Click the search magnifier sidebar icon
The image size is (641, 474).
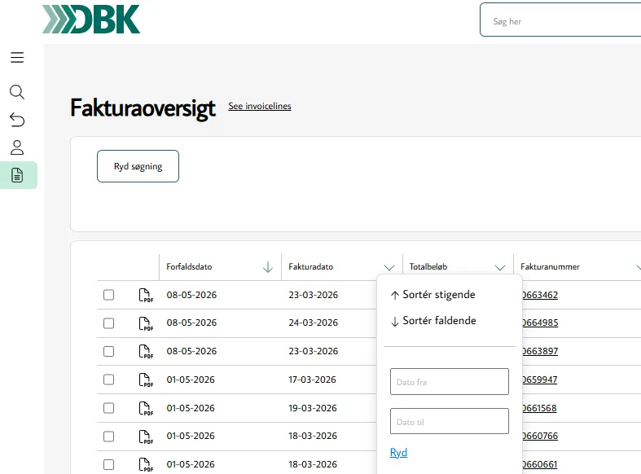point(17,92)
